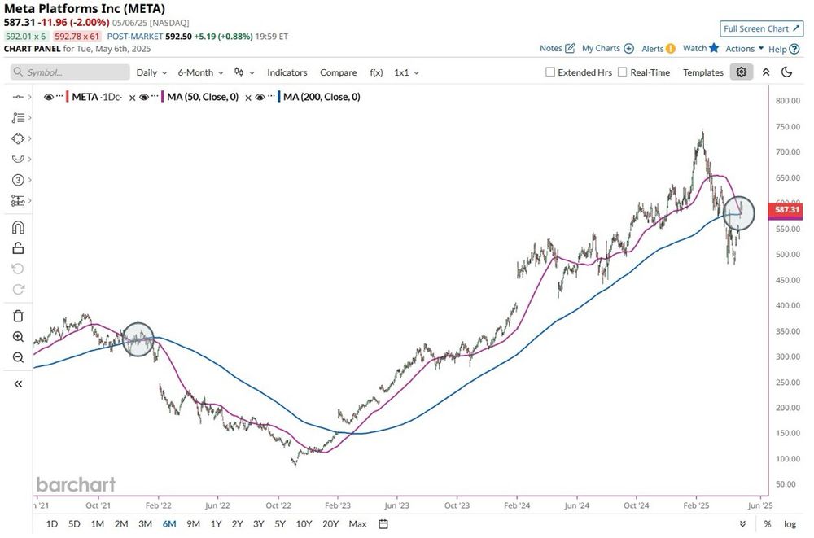Screen dimensions: 814x538
Task: Select the Max time range
Action: point(357,524)
